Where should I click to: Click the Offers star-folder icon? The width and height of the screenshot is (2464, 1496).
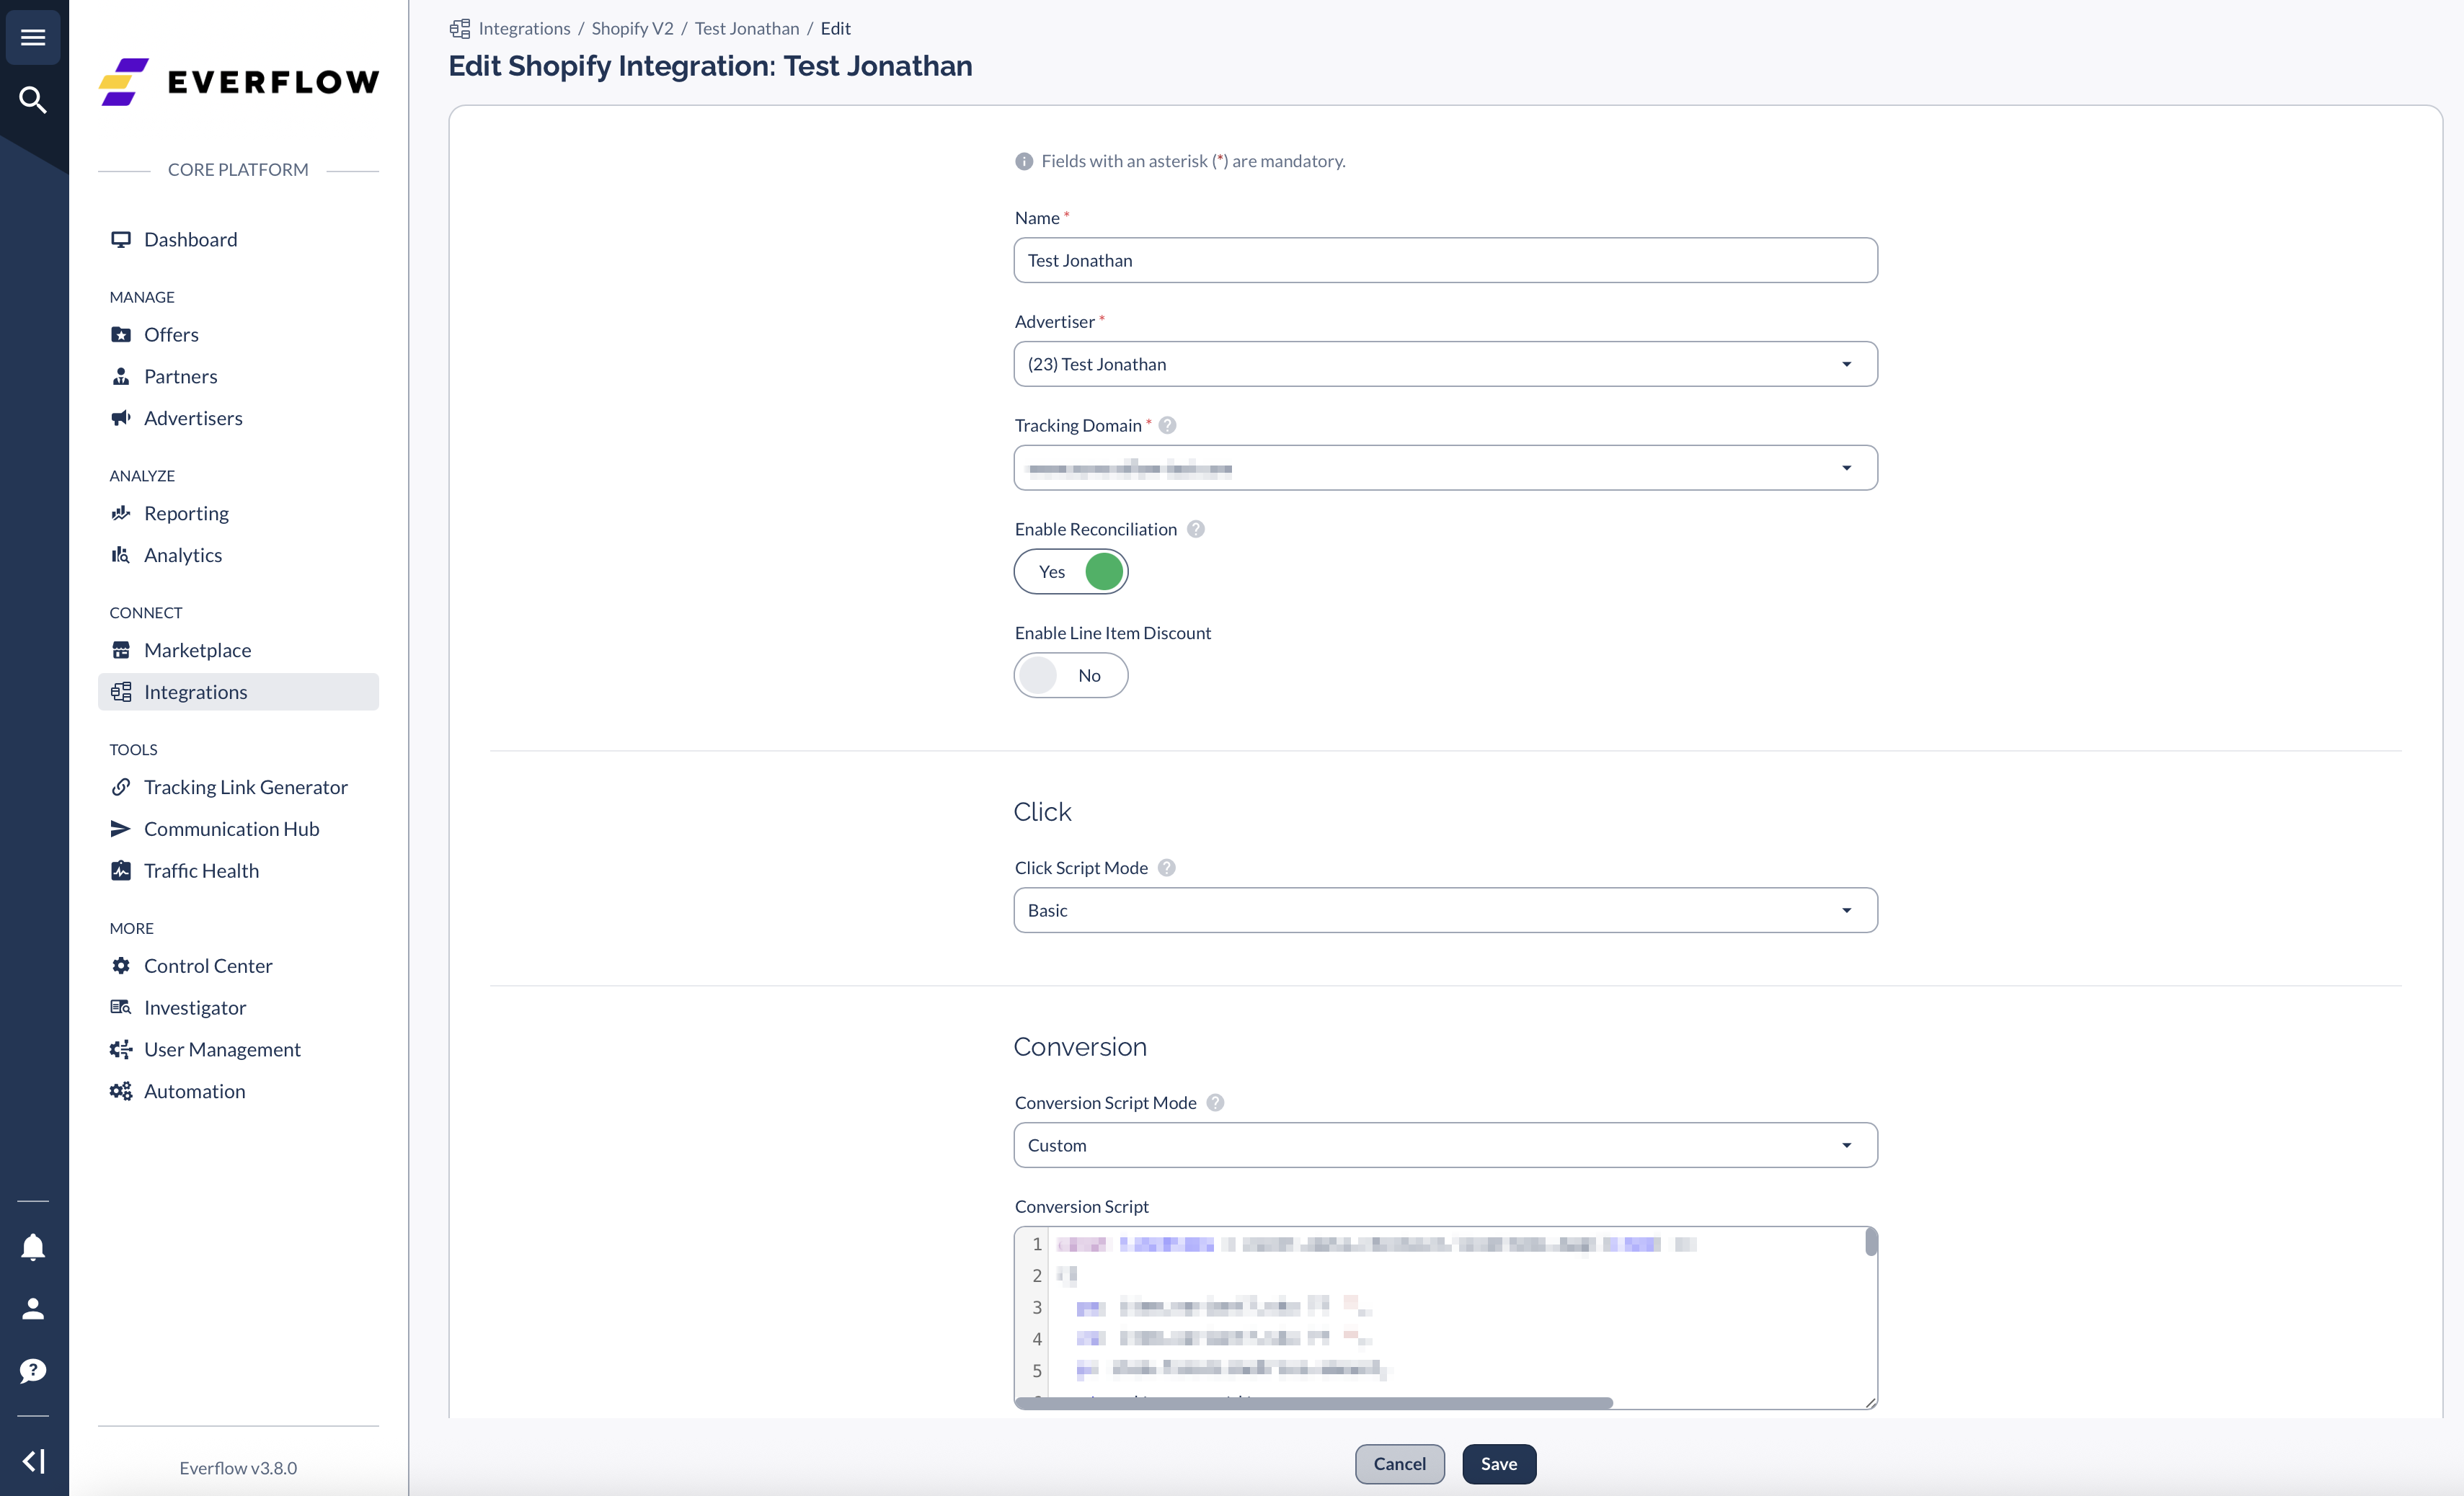coord(121,334)
